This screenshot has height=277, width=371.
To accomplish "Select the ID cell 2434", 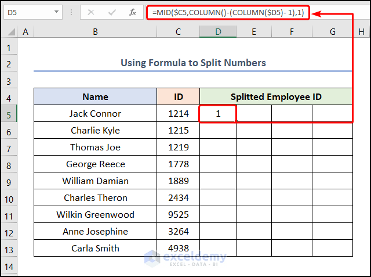I will 178,197.
